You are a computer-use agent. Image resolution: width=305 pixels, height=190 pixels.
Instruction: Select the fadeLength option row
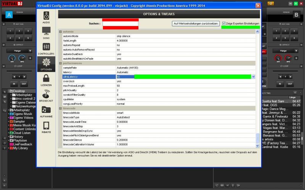159,41
